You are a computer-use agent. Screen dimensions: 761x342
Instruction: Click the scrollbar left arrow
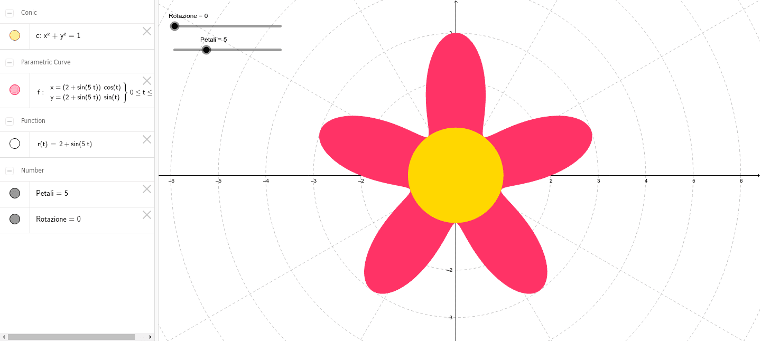(x=3, y=337)
